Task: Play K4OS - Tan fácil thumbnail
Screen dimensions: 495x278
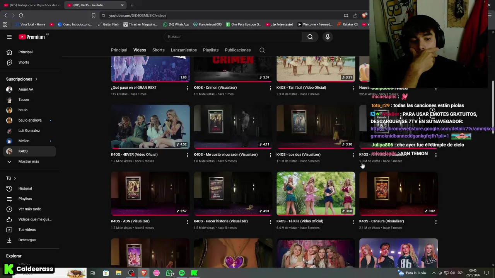Action: 316,69
